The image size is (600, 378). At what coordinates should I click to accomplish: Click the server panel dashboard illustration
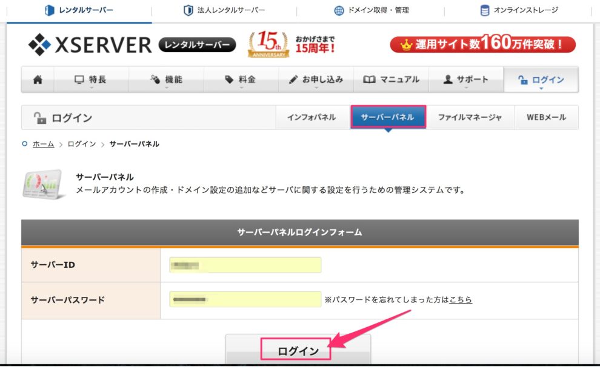tap(43, 184)
